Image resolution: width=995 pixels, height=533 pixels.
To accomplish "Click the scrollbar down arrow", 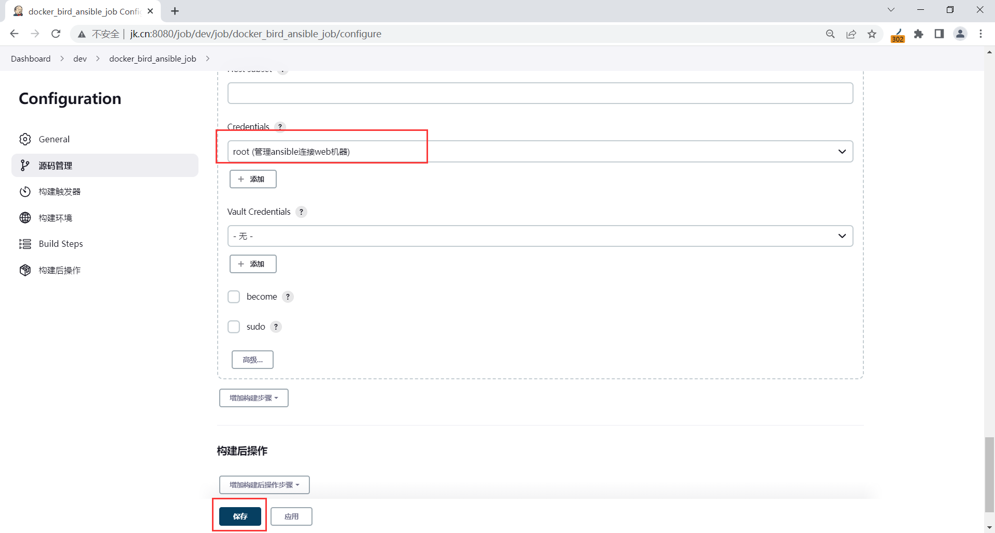I will (x=989, y=527).
